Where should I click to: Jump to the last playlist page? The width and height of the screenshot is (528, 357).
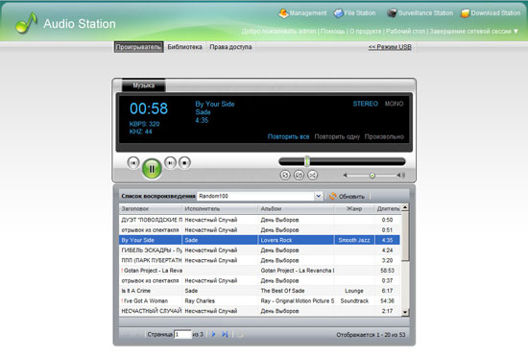coord(225,334)
